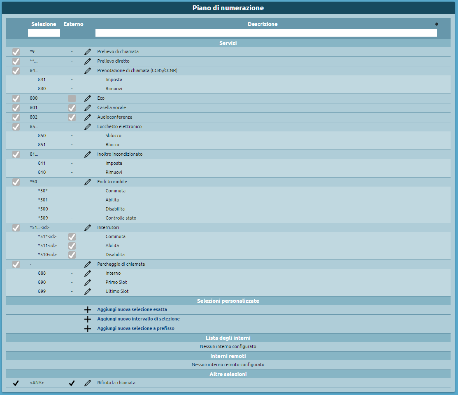This screenshot has width=458, height=395.
Task: Toggle Esterno checkbox for *51*<id> Commuta
Action: (72, 237)
